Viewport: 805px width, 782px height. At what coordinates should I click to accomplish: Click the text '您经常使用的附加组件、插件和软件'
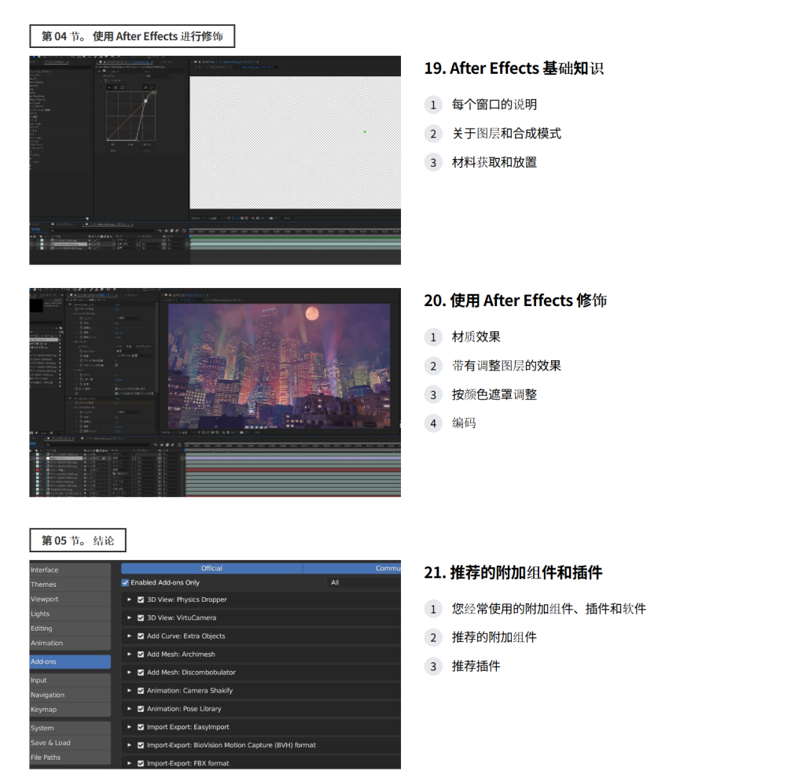tap(549, 609)
